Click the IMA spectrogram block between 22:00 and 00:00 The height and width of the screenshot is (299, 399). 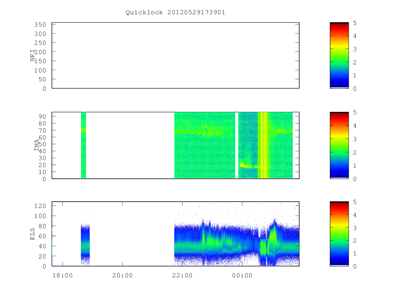[205, 145]
